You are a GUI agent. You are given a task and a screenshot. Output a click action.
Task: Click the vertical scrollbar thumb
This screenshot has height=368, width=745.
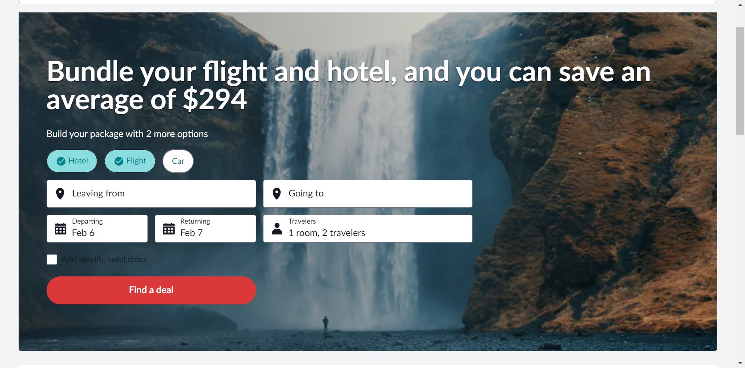tap(740, 81)
